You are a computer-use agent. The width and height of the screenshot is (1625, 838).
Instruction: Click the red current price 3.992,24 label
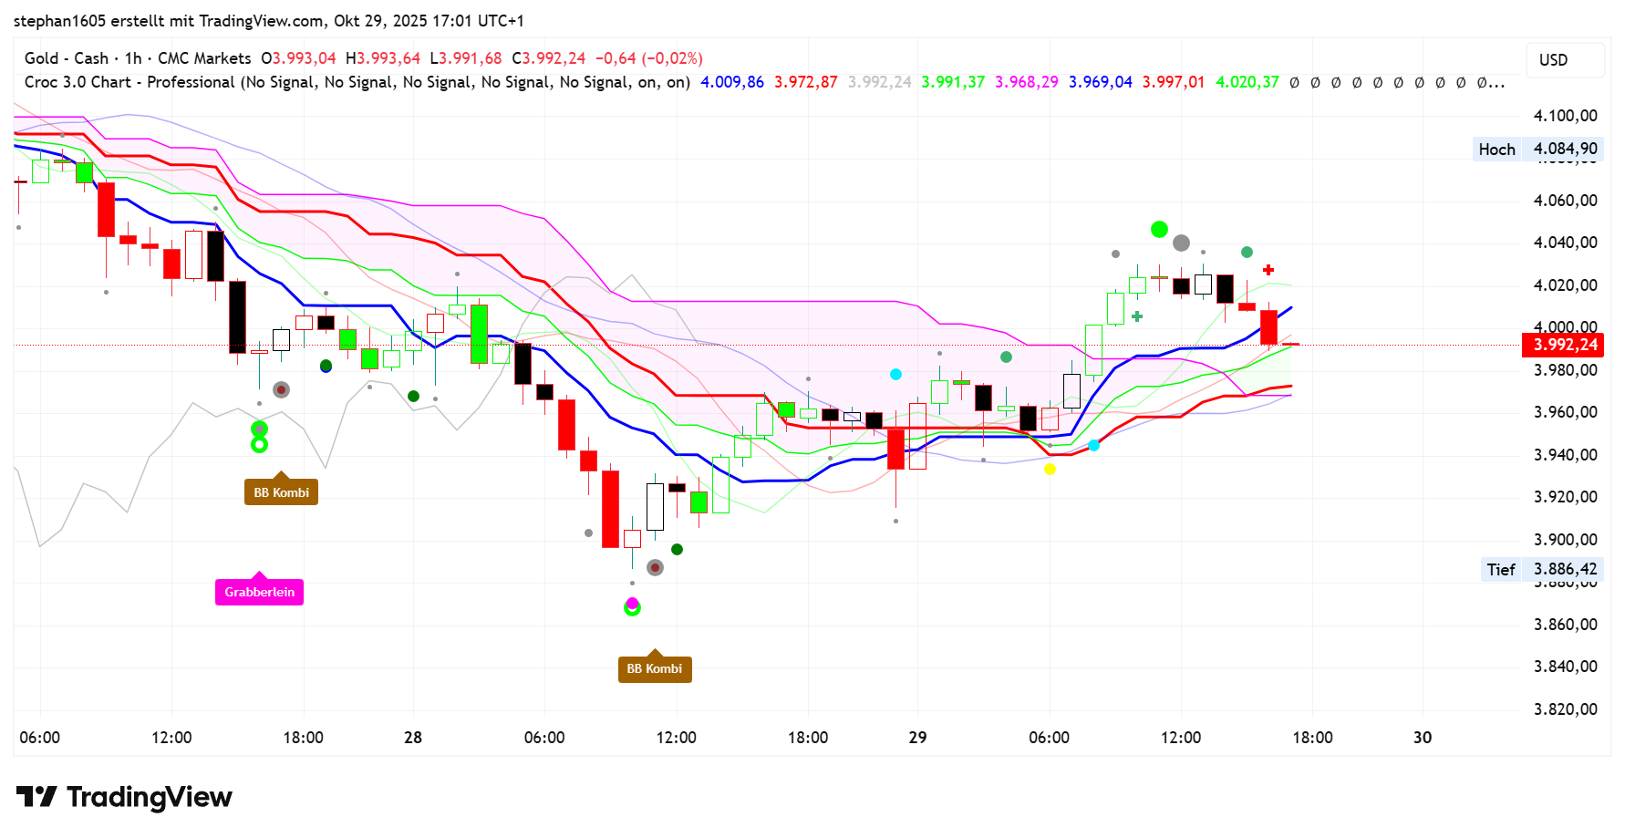click(x=1564, y=345)
